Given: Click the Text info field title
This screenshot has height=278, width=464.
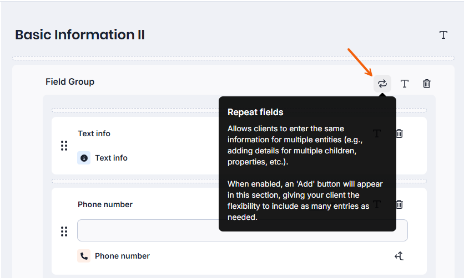Looking at the screenshot, I should tap(94, 133).
